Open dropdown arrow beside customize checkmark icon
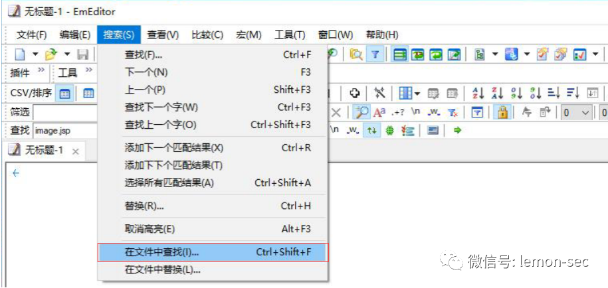 tap(595, 54)
